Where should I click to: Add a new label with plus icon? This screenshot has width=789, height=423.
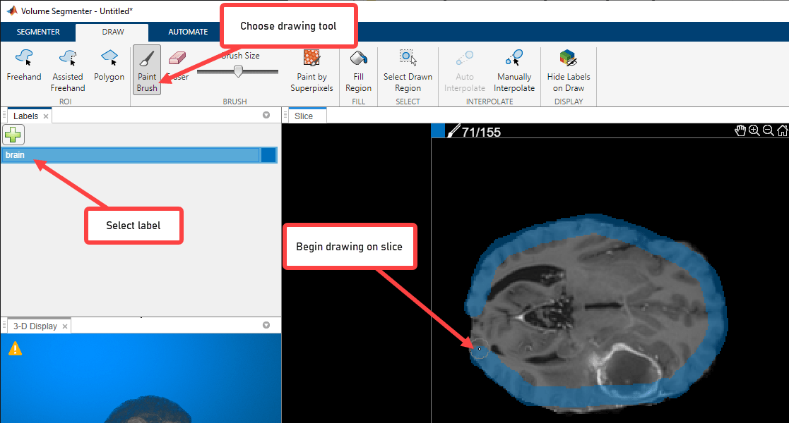tap(13, 135)
